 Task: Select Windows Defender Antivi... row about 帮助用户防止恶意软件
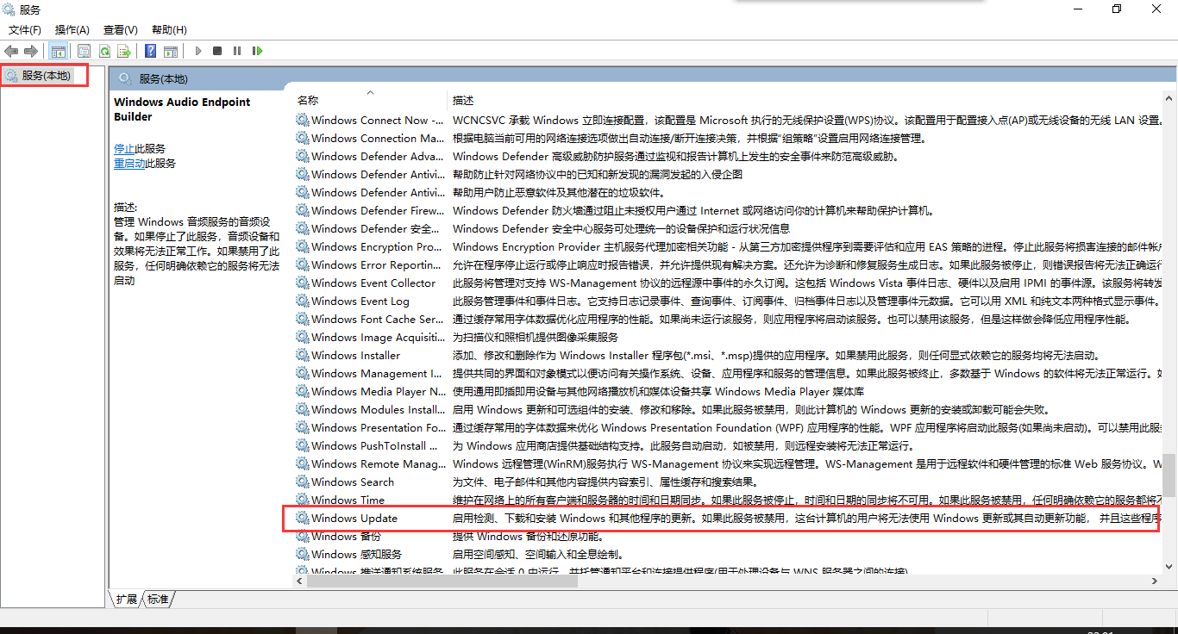(x=729, y=192)
